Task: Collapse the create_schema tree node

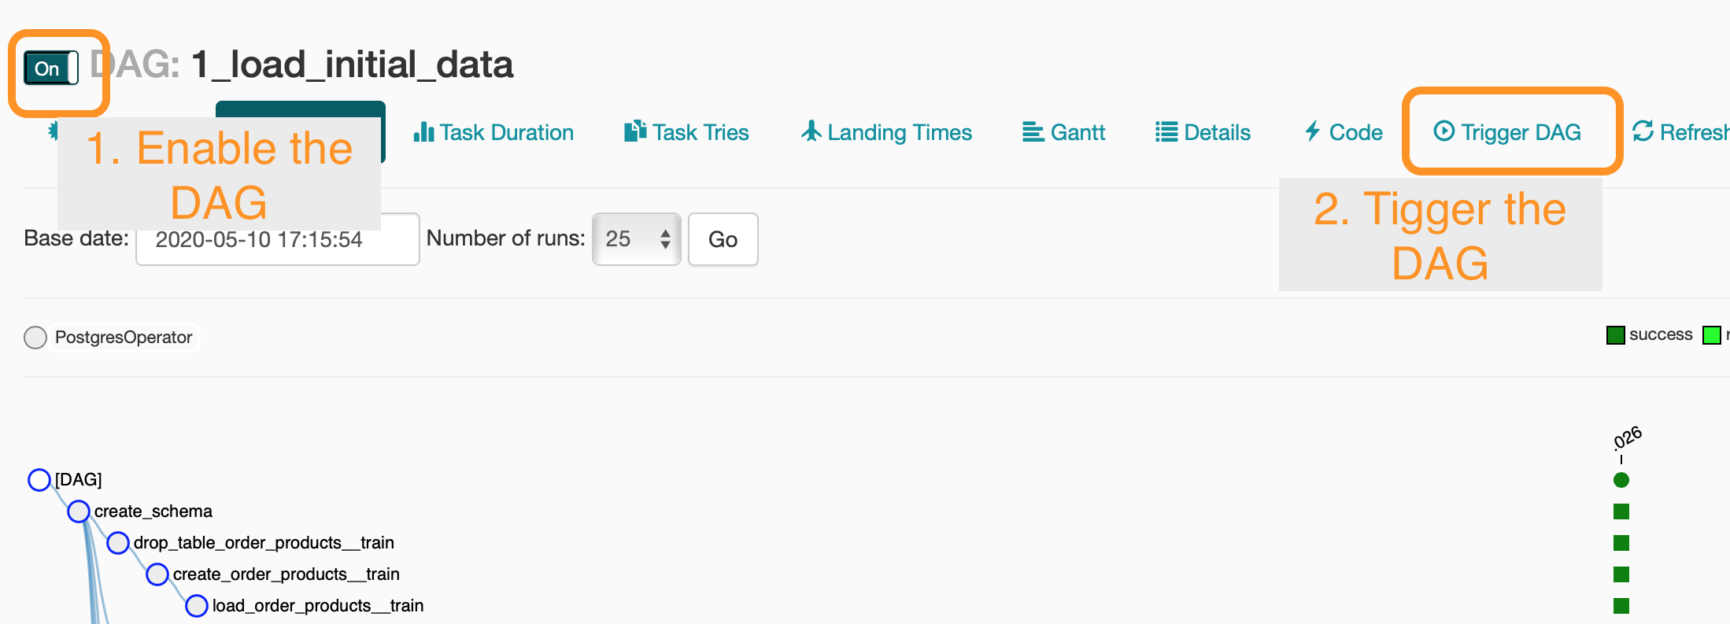Action: click(x=79, y=511)
